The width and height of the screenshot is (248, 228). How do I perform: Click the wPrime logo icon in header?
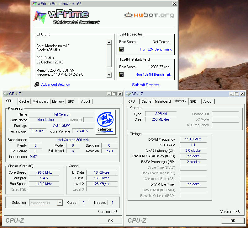[40, 17]
